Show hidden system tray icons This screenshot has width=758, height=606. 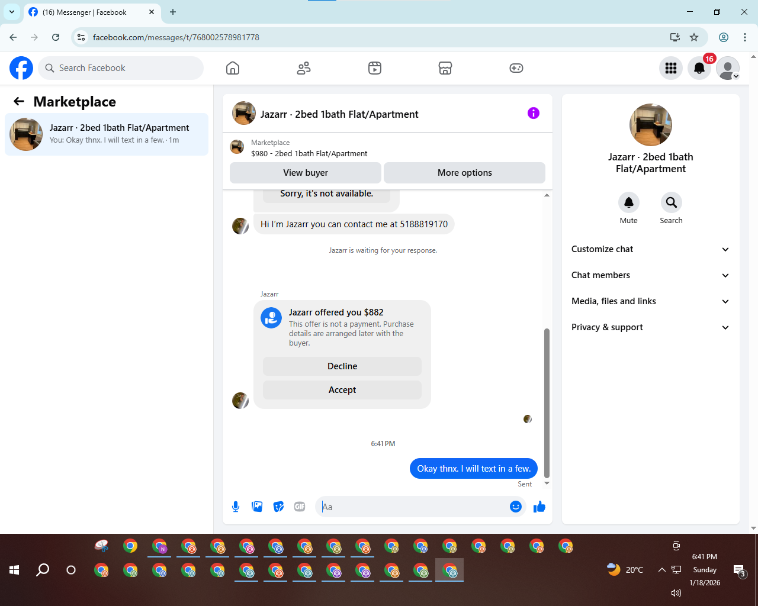click(x=661, y=570)
